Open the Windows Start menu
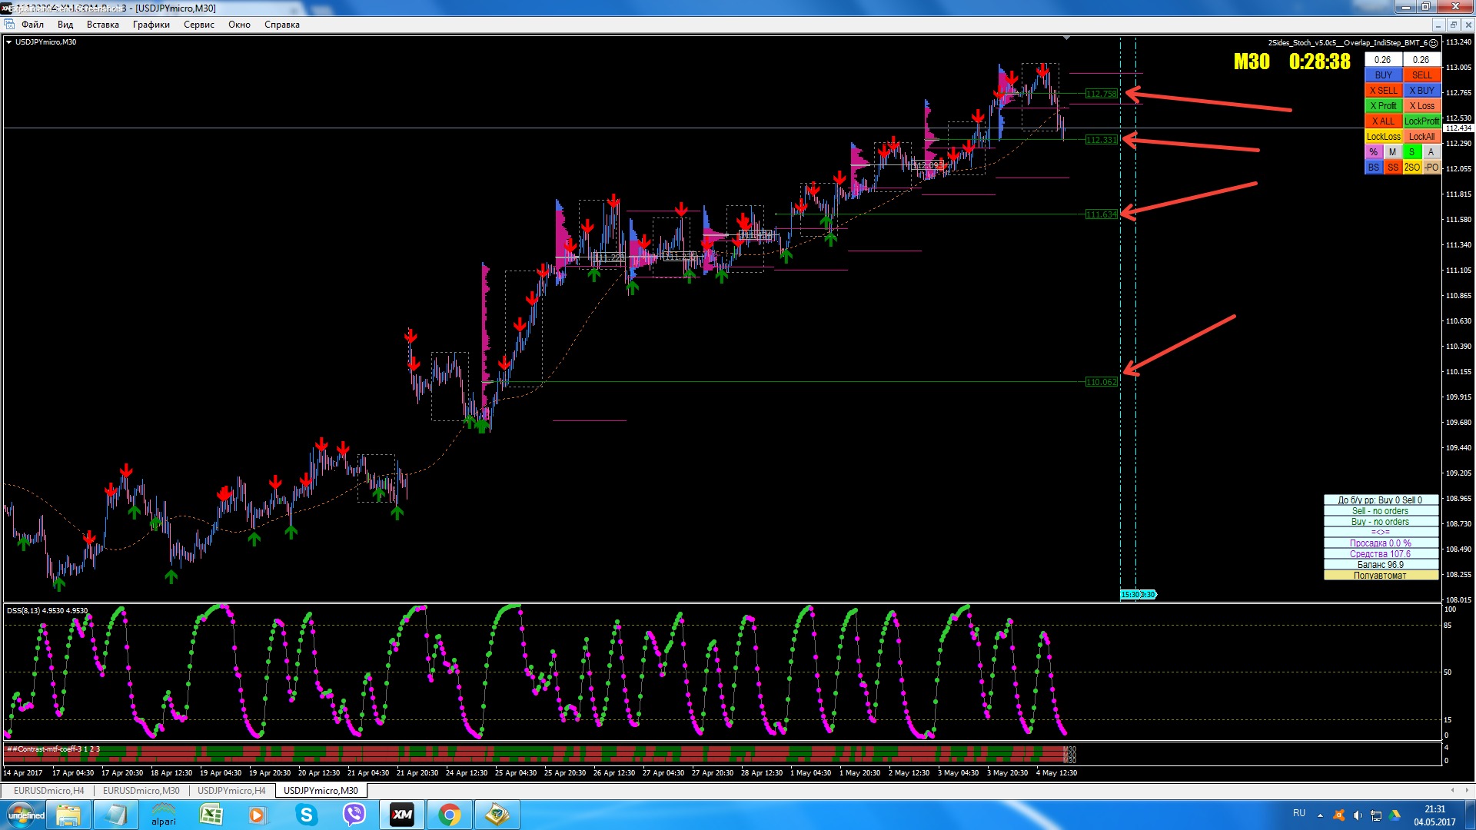The image size is (1476, 830). pos(25,815)
